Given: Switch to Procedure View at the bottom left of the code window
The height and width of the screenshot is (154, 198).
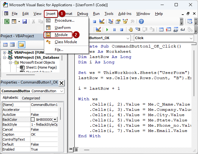Looking at the screenshot, I should [x=71, y=149].
